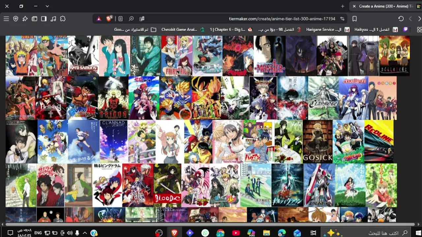Click the Brave Rewards triangle icon
This screenshot has width=422, height=237.
pos(99,19)
